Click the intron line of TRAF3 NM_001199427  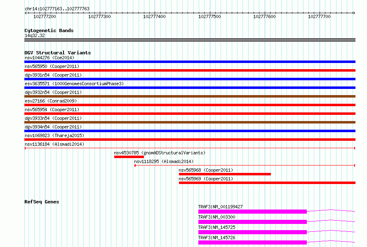(x=331, y=210)
